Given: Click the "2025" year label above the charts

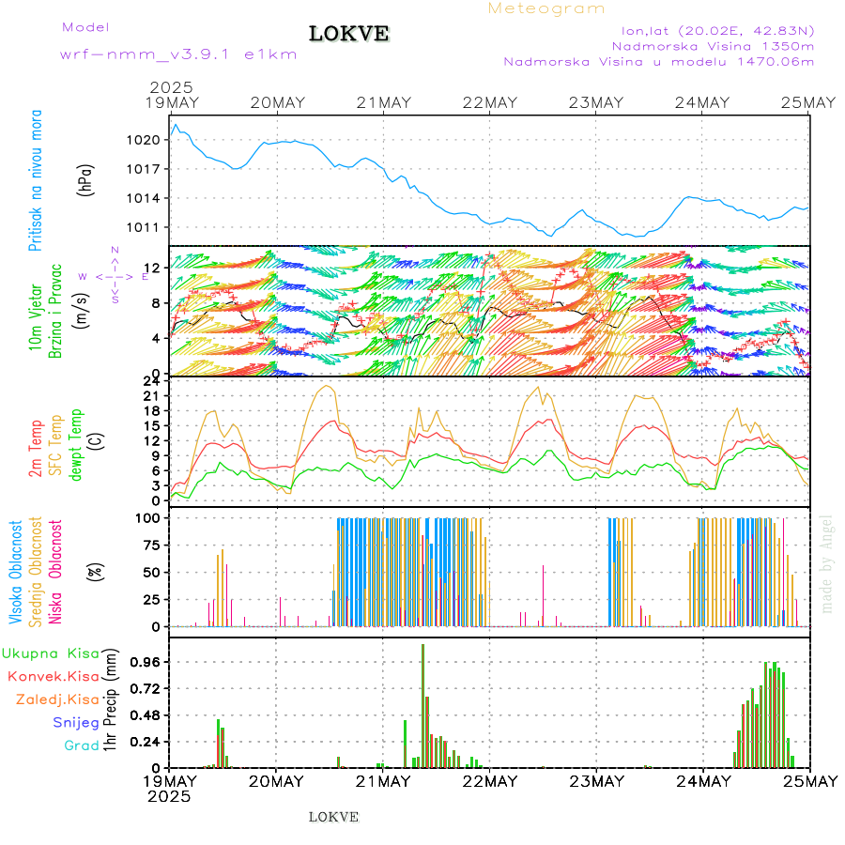Looking at the screenshot, I should 171,87.
